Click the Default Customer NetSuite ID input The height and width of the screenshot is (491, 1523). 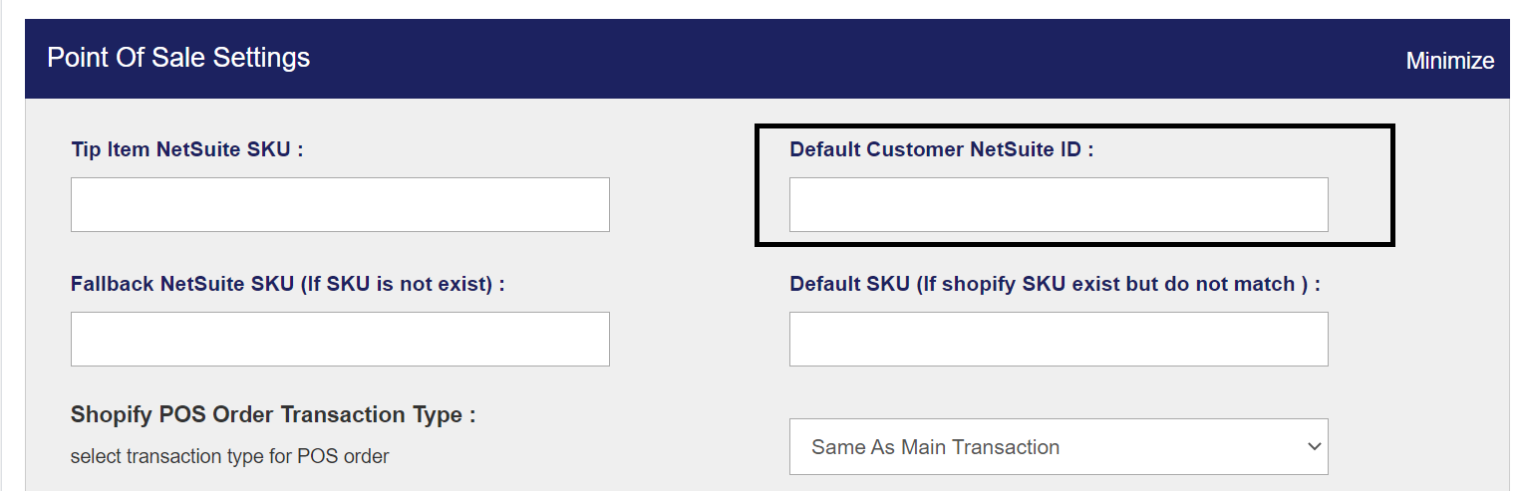1058,205
